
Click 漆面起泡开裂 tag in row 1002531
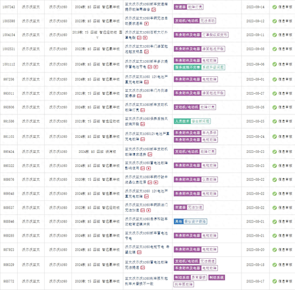point(213,49)
